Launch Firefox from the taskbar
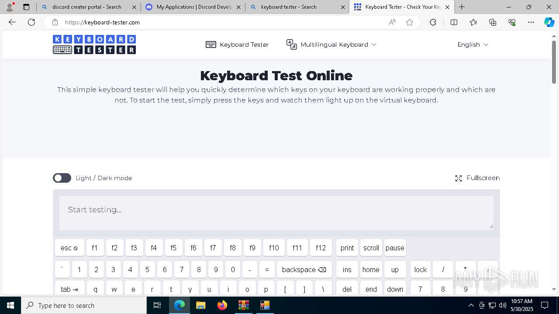Image resolution: width=559 pixels, height=314 pixels. tap(222, 305)
